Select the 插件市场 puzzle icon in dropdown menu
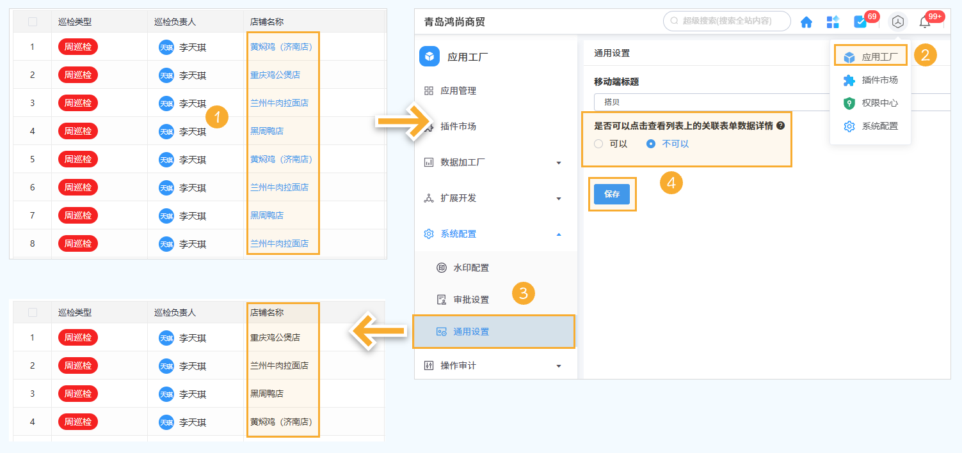This screenshot has width=962, height=453. pyautogui.click(x=870, y=79)
